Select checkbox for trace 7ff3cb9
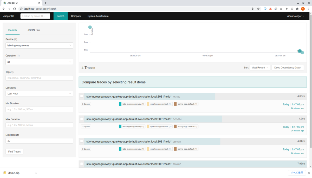The image size is (312, 178). pos(82,96)
